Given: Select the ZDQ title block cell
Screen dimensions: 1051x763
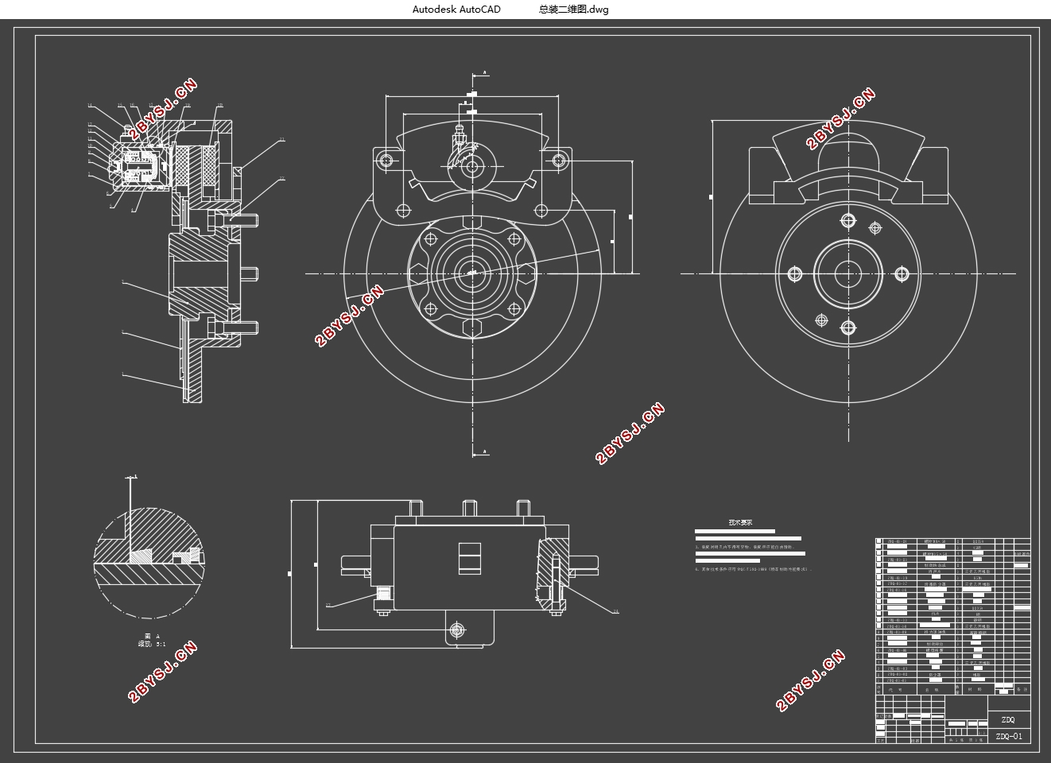Looking at the screenshot, I should pyautogui.click(x=1008, y=719).
